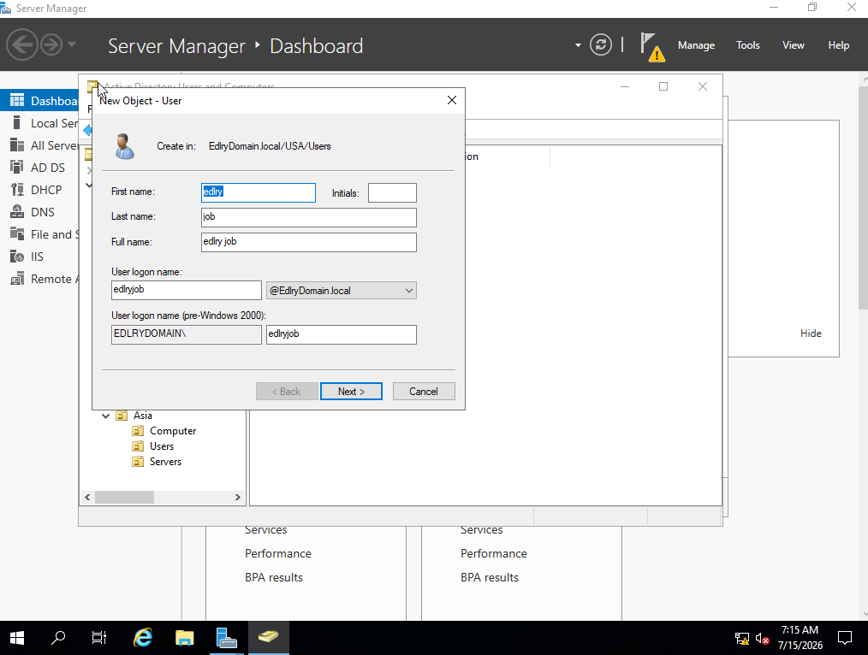Click the network status tray icon
Viewport: 868px width, 655px height.
[x=742, y=639]
